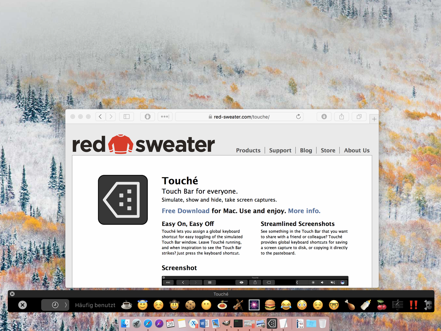Open Finder from the Dock

(x=125, y=323)
